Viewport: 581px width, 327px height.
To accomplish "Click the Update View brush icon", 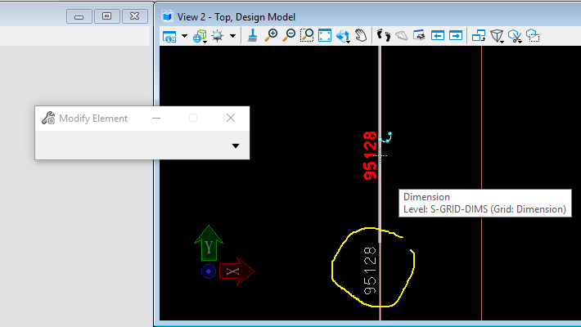I will tap(253, 35).
